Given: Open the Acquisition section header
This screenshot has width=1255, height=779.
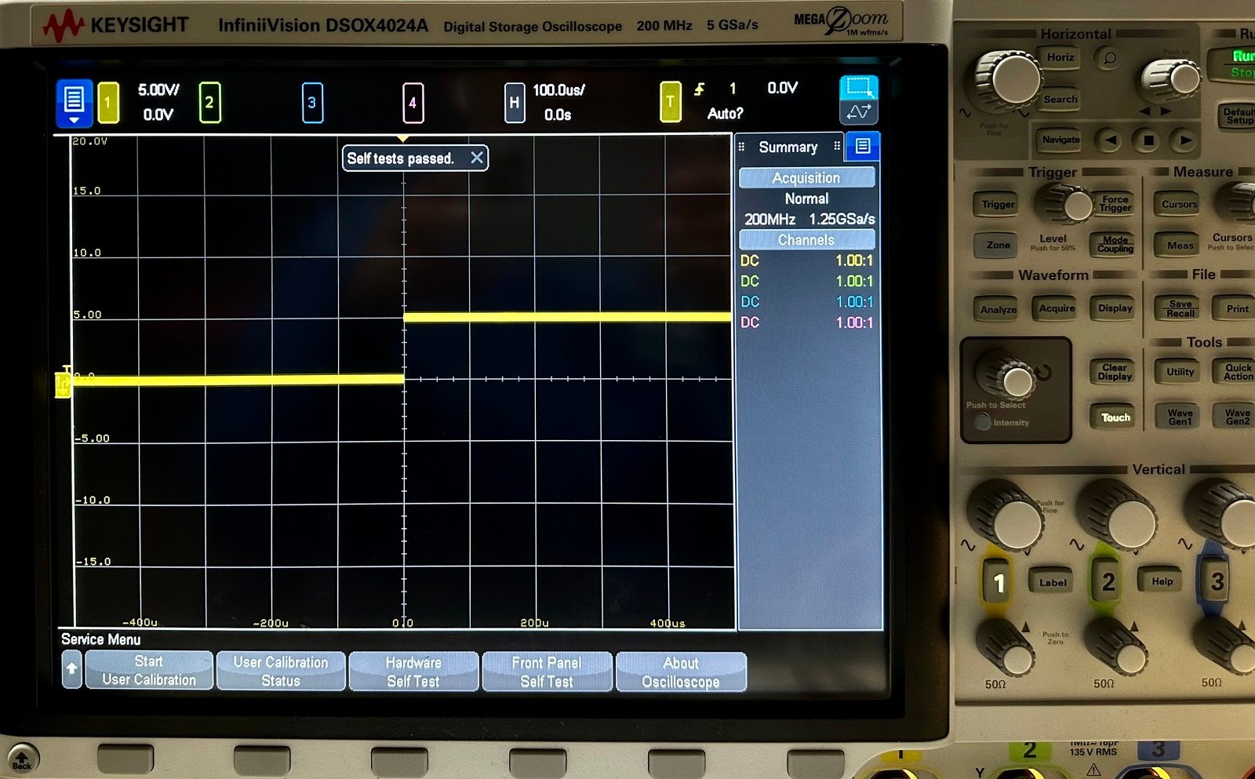Looking at the screenshot, I should coord(806,178).
